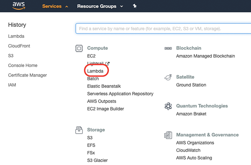251x165 pixels.
Task: Open S3 Glacier service
Action: click(x=97, y=160)
